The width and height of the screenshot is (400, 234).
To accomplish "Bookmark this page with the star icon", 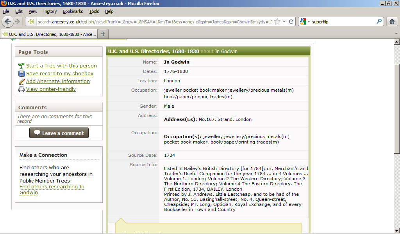I will pos(277,21).
